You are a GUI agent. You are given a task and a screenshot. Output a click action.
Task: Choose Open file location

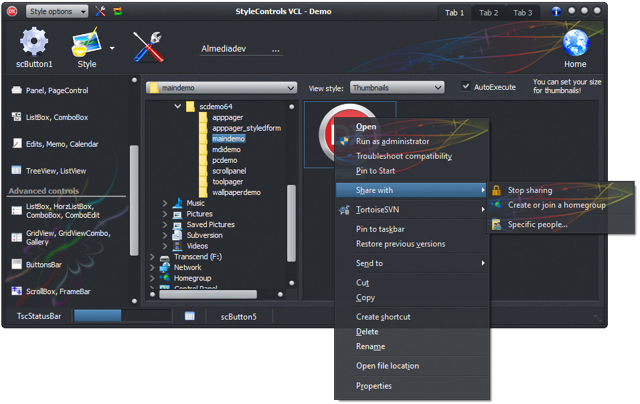pos(412,366)
